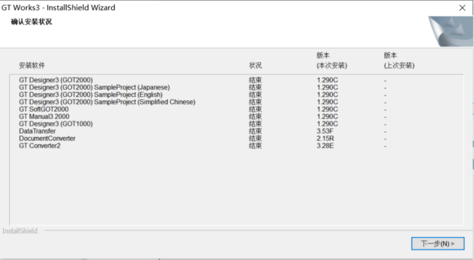Click 1.290C version of GT SoftGOT2000
Image resolution: width=474 pixels, height=260 pixels.
tap(327, 109)
